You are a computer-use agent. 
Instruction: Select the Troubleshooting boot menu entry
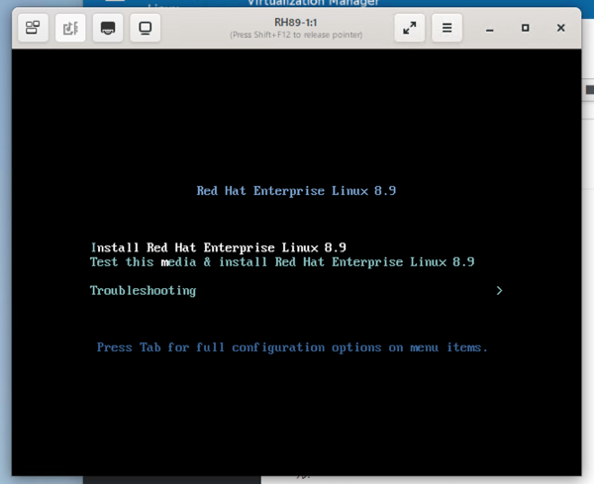click(x=144, y=291)
